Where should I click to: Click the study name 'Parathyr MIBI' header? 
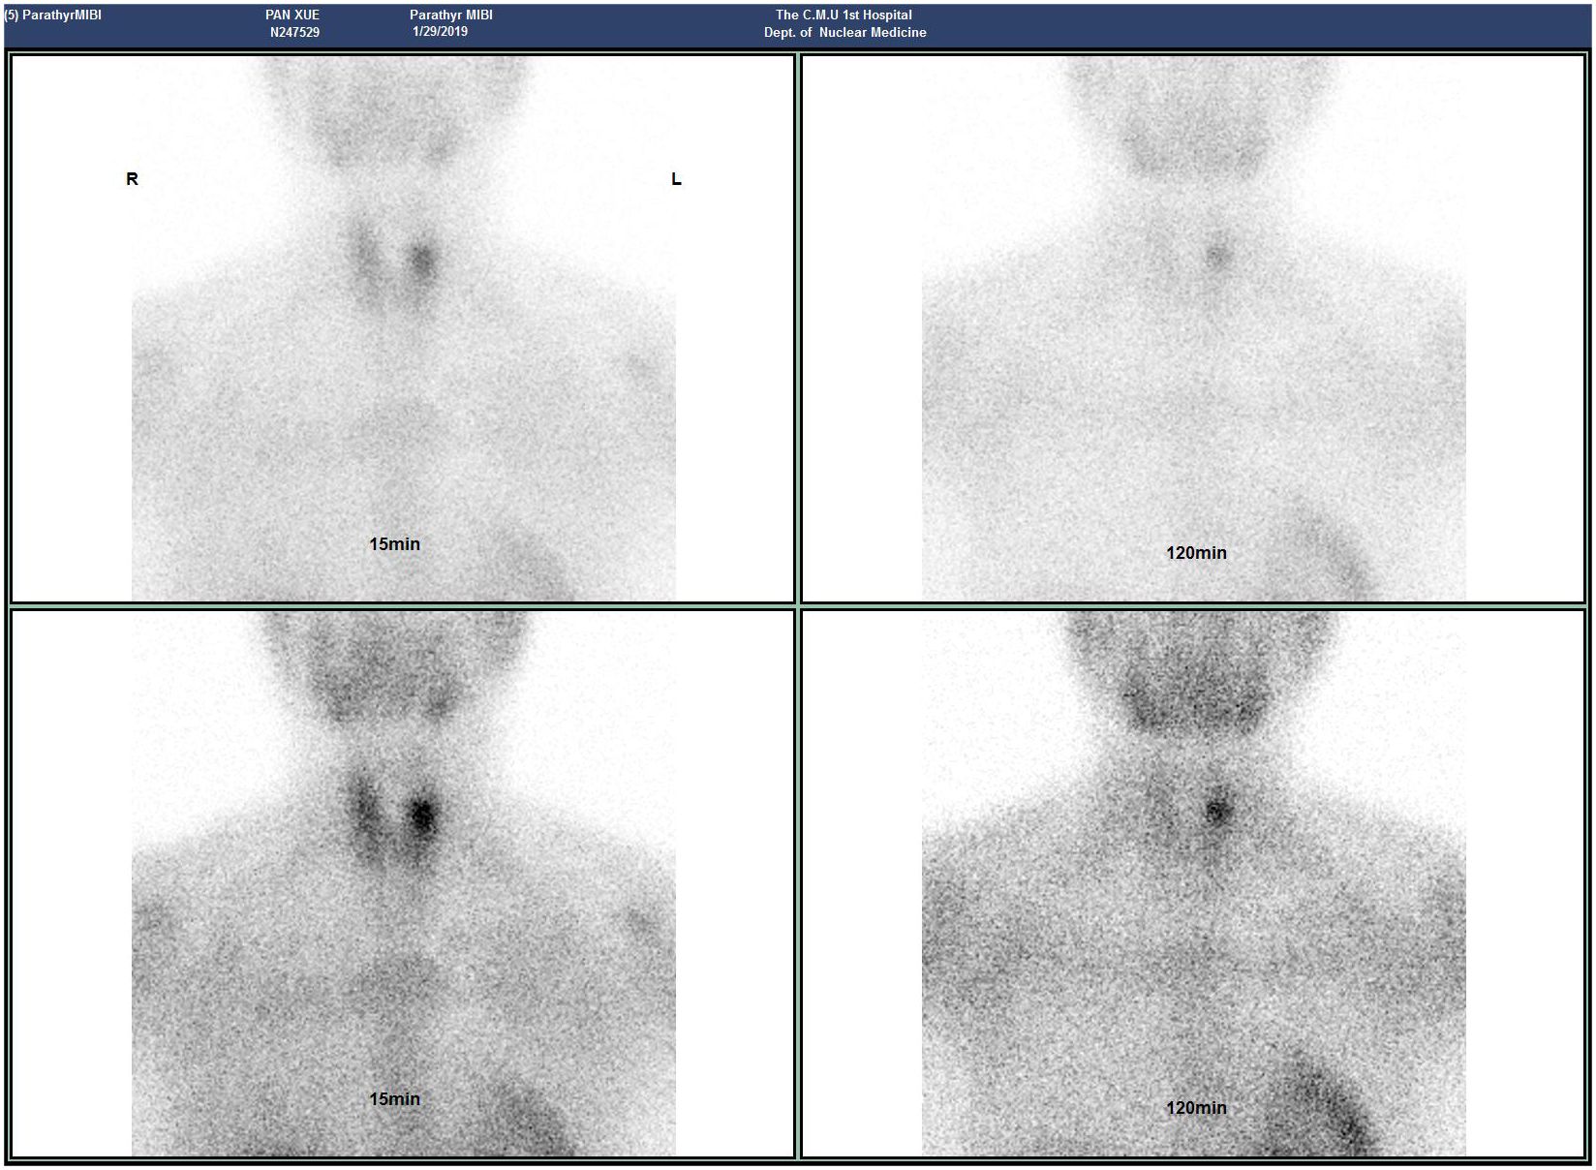tap(451, 15)
